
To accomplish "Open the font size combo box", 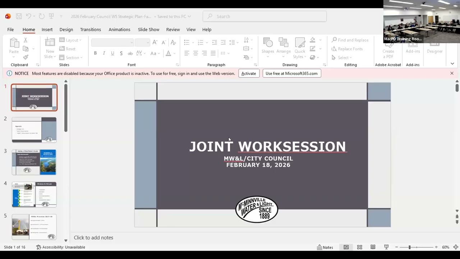I will tap(142, 42).
